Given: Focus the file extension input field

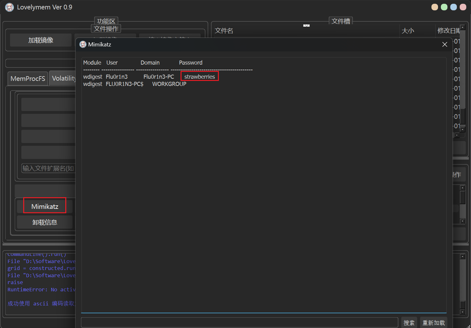Looking at the screenshot, I should coord(48,168).
